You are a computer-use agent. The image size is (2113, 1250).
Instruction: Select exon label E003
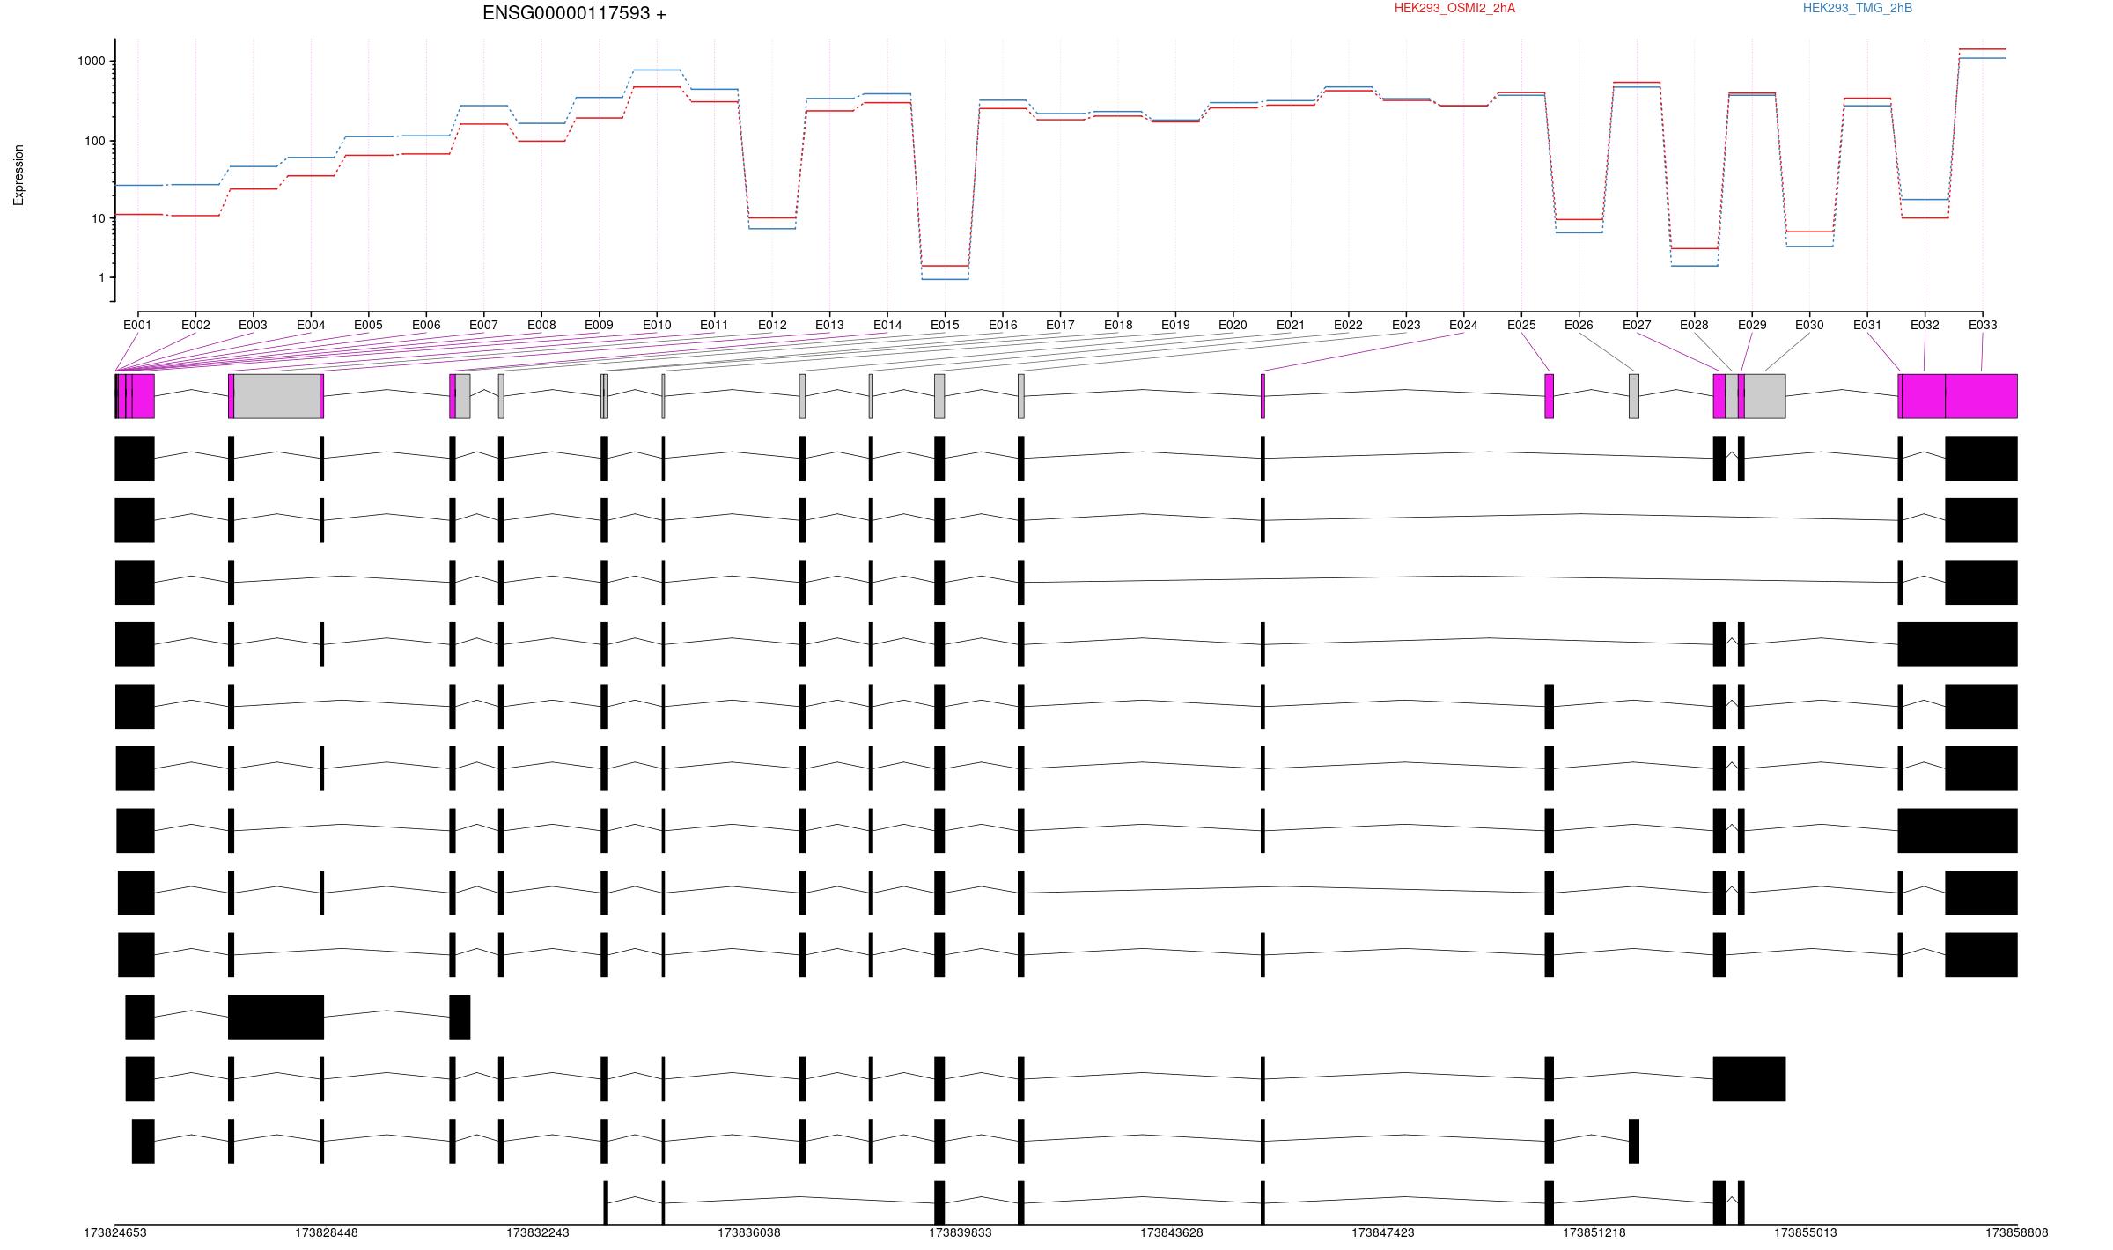pyautogui.click(x=253, y=325)
